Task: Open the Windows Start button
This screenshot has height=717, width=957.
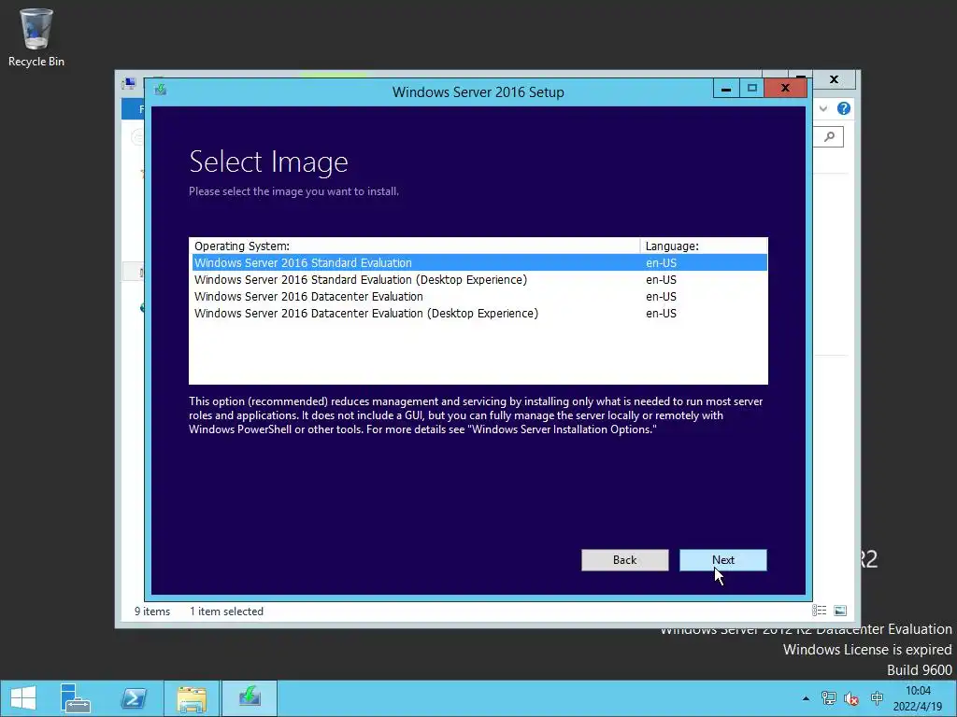Action: (23, 698)
